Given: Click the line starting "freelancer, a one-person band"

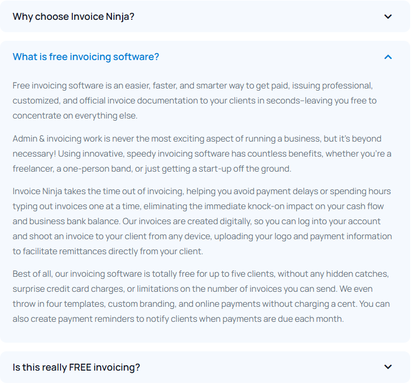Looking at the screenshot, I should coord(152,169).
